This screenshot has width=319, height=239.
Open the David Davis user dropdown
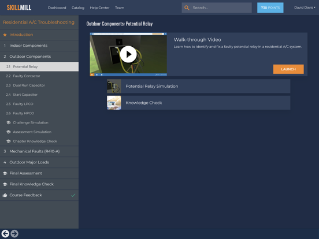tap(305, 8)
